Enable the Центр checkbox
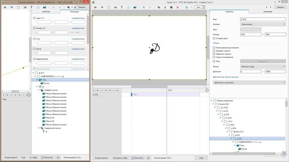The height and width of the screenshot is (162, 289). [34, 49]
